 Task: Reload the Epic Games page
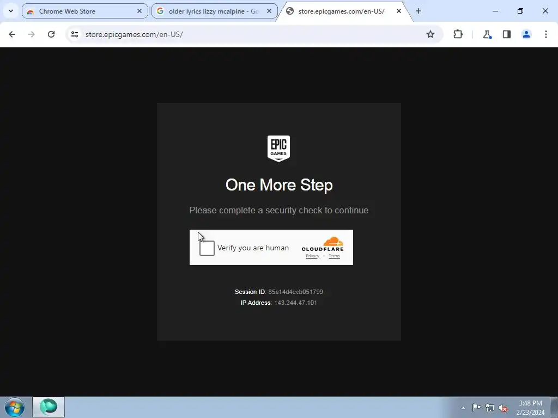pyautogui.click(x=51, y=34)
